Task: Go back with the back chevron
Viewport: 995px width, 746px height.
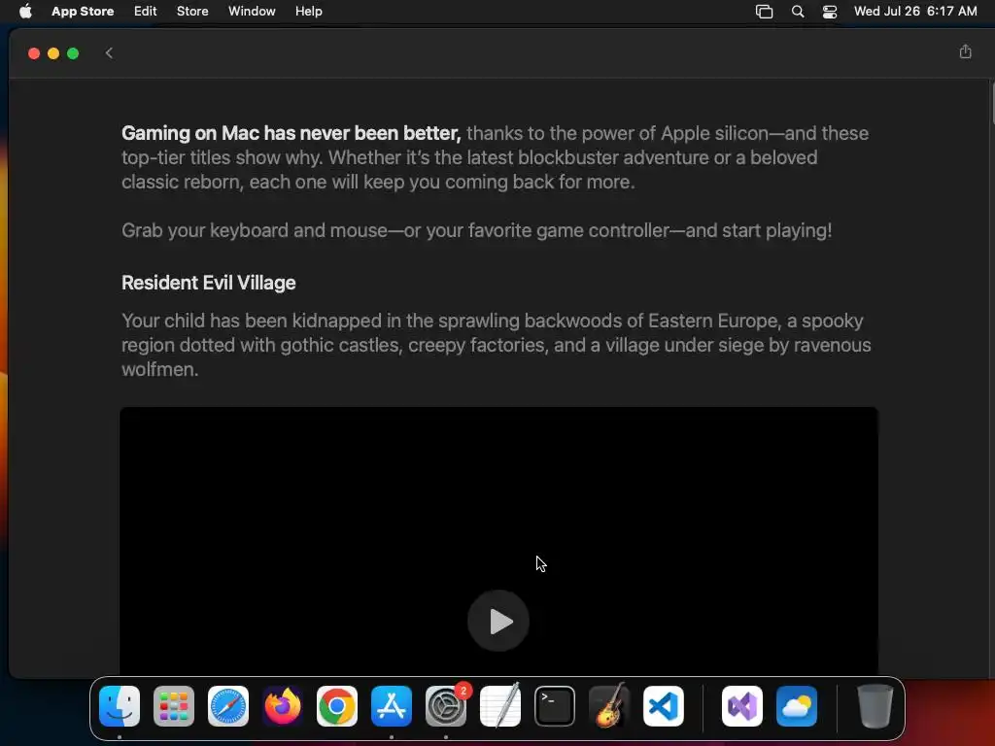Action: 109,53
